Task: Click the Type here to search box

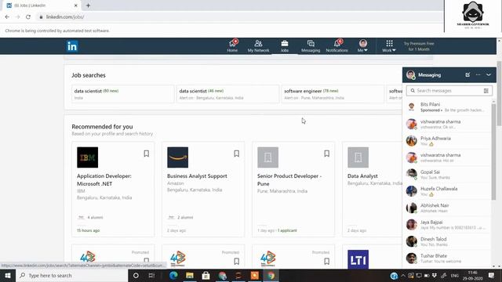Action: [x=71, y=275]
